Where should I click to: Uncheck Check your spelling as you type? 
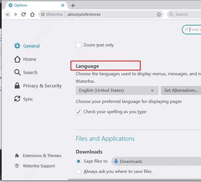[x=78, y=112]
